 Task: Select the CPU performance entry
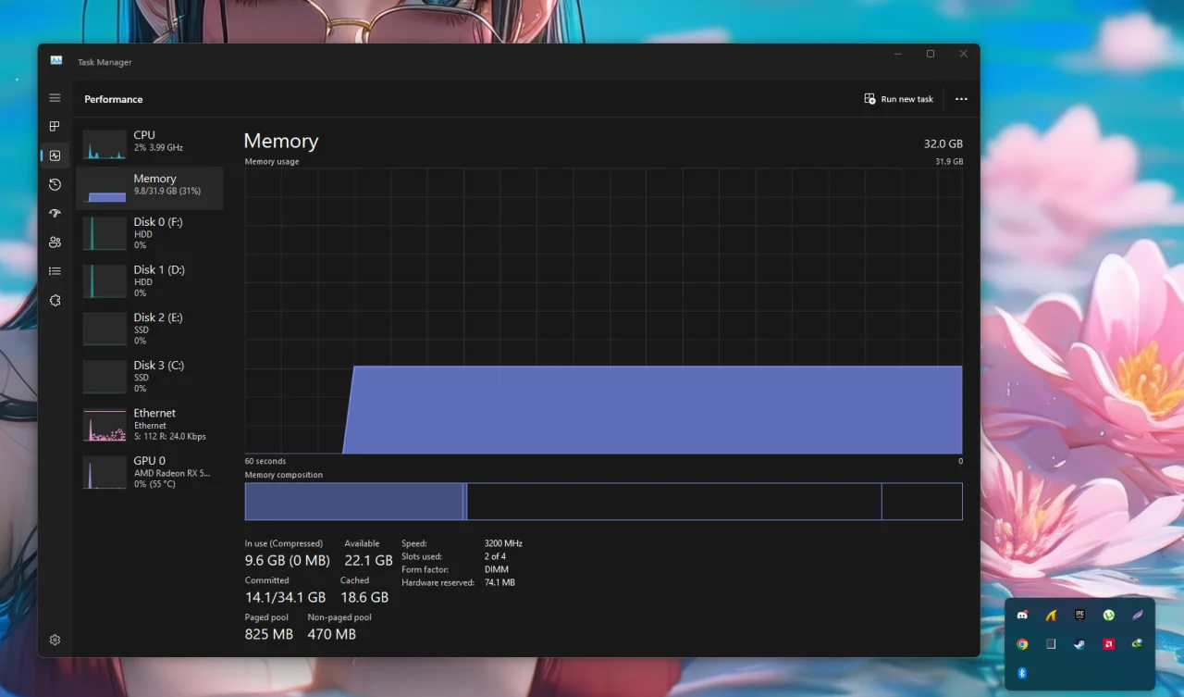point(149,143)
